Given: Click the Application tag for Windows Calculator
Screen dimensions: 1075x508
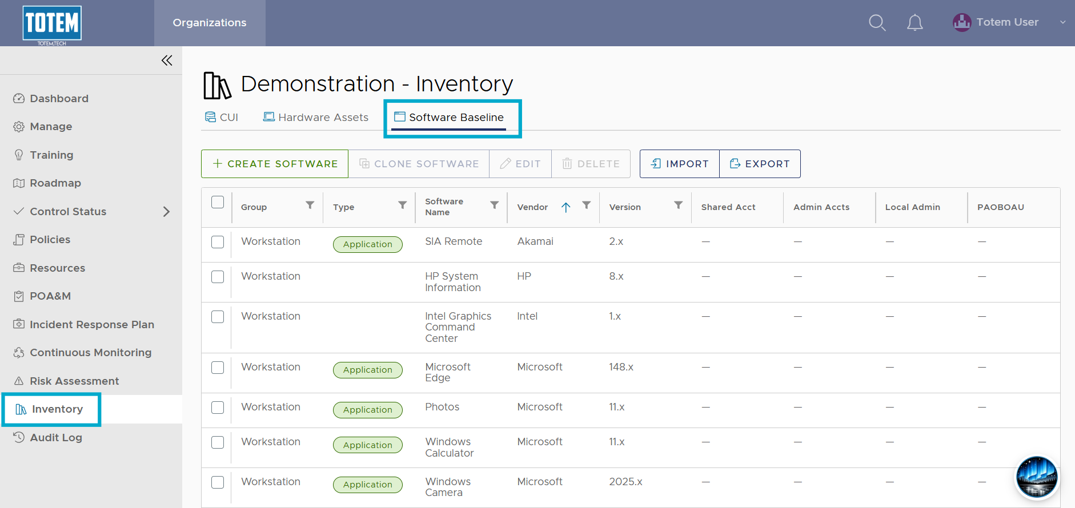Looking at the screenshot, I should (x=368, y=445).
